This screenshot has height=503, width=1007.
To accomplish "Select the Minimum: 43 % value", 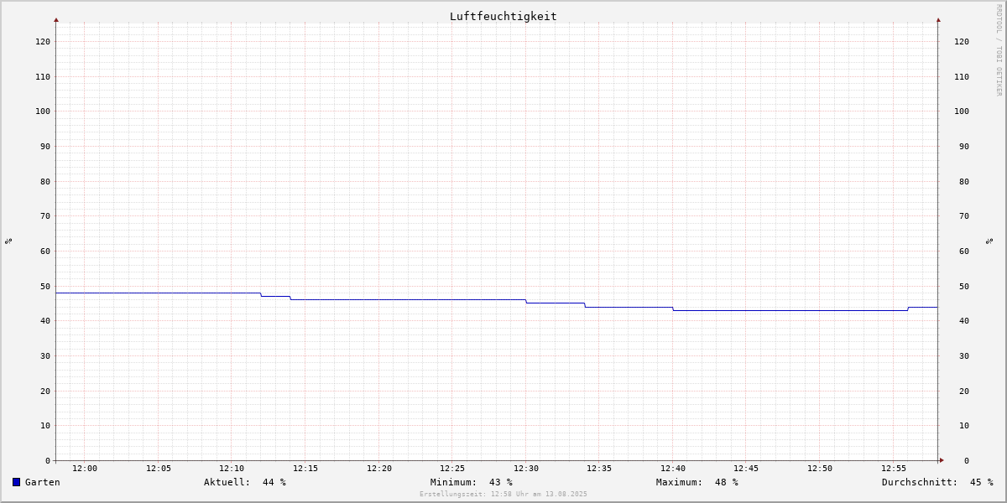I will pos(472,482).
